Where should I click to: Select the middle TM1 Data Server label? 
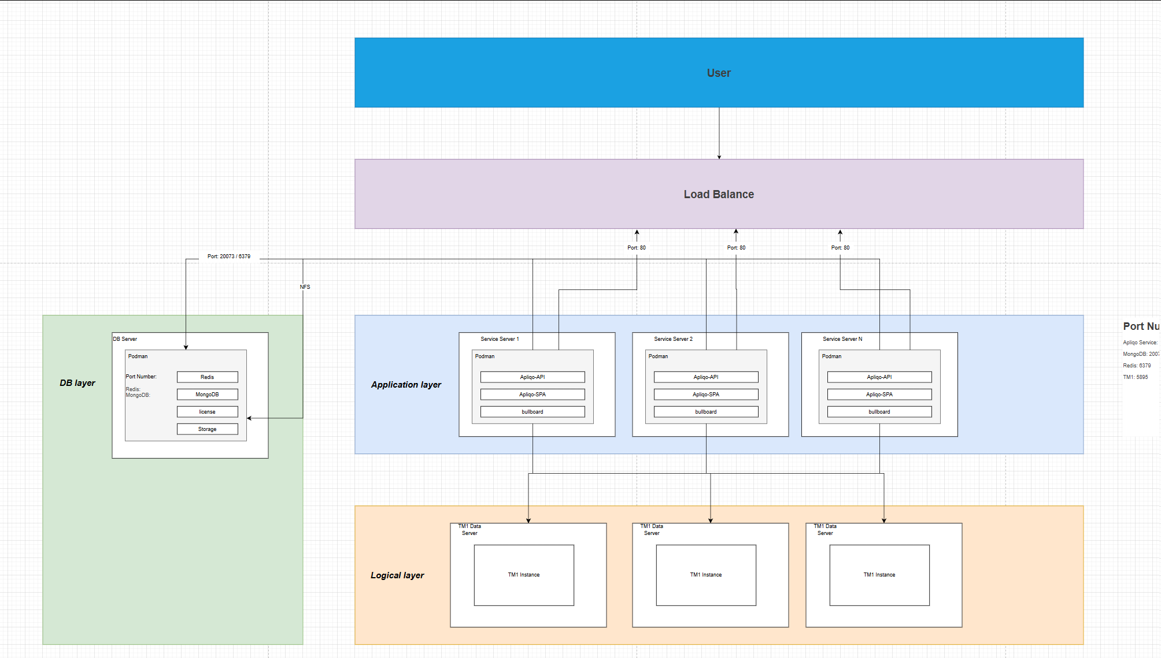tap(652, 530)
